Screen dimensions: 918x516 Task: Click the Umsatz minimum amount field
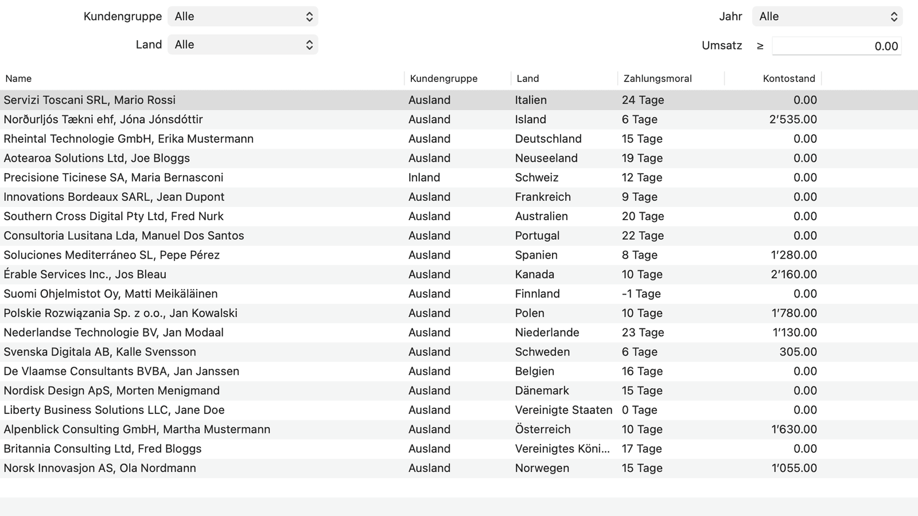836,46
